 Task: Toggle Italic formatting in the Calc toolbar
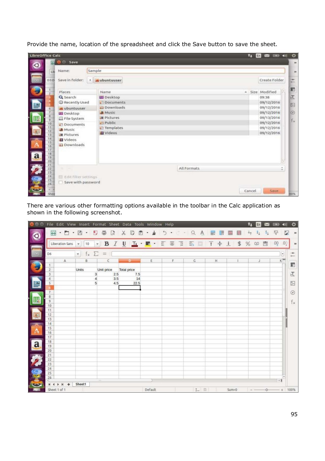tap(115, 244)
